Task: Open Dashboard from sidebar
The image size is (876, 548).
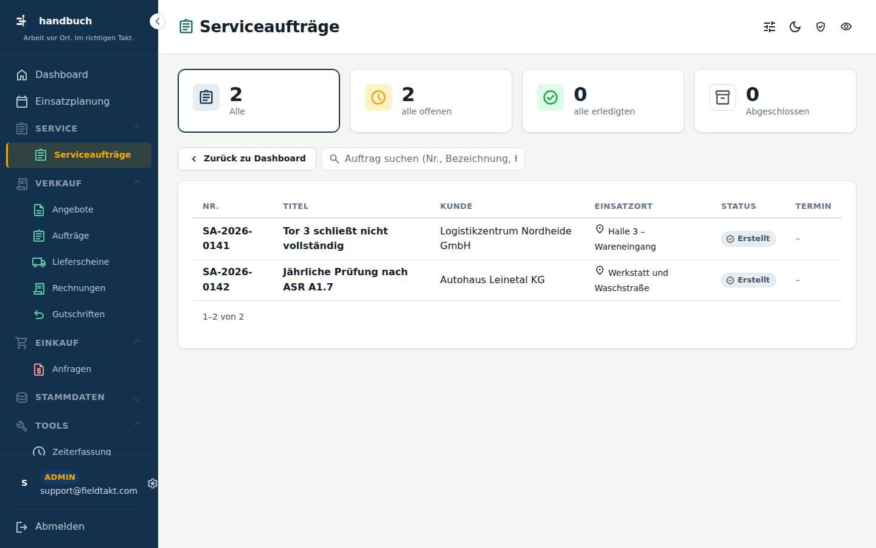Action: pyautogui.click(x=79, y=74)
